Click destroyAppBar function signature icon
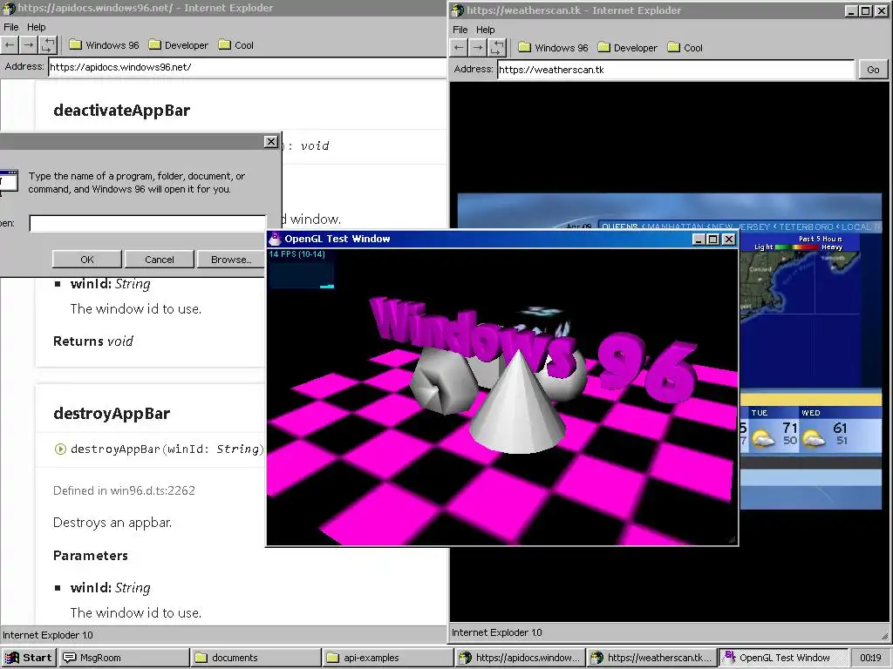Screen dimensions: 893x669 (60, 449)
